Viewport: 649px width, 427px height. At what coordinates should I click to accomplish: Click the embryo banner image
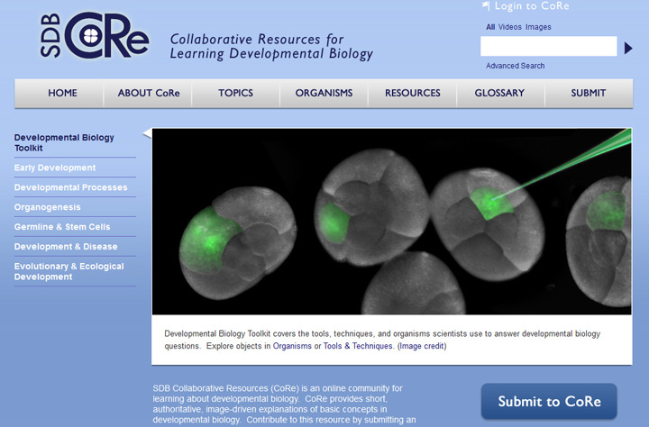tap(391, 221)
